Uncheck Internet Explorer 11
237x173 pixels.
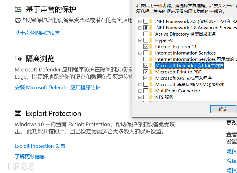[x=146, y=46]
